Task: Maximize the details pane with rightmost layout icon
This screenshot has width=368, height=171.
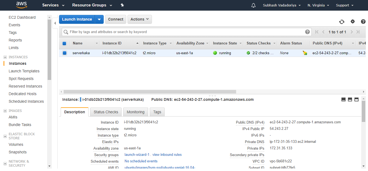Action: [356, 99]
